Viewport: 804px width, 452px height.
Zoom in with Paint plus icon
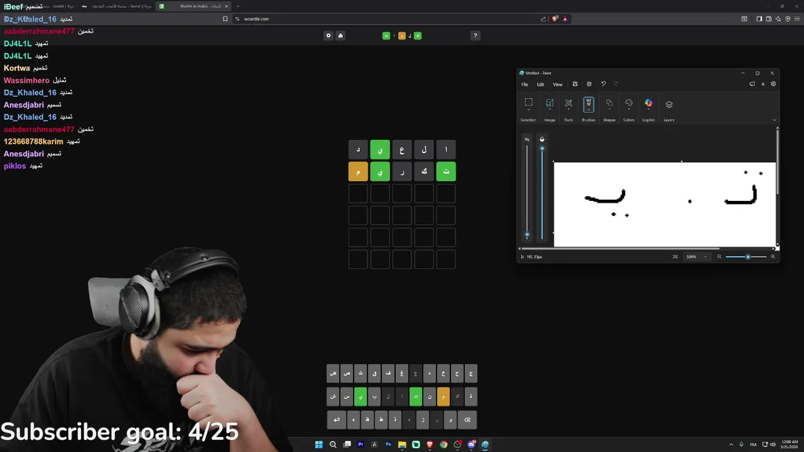pyautogui.click(x=773, y=257)
